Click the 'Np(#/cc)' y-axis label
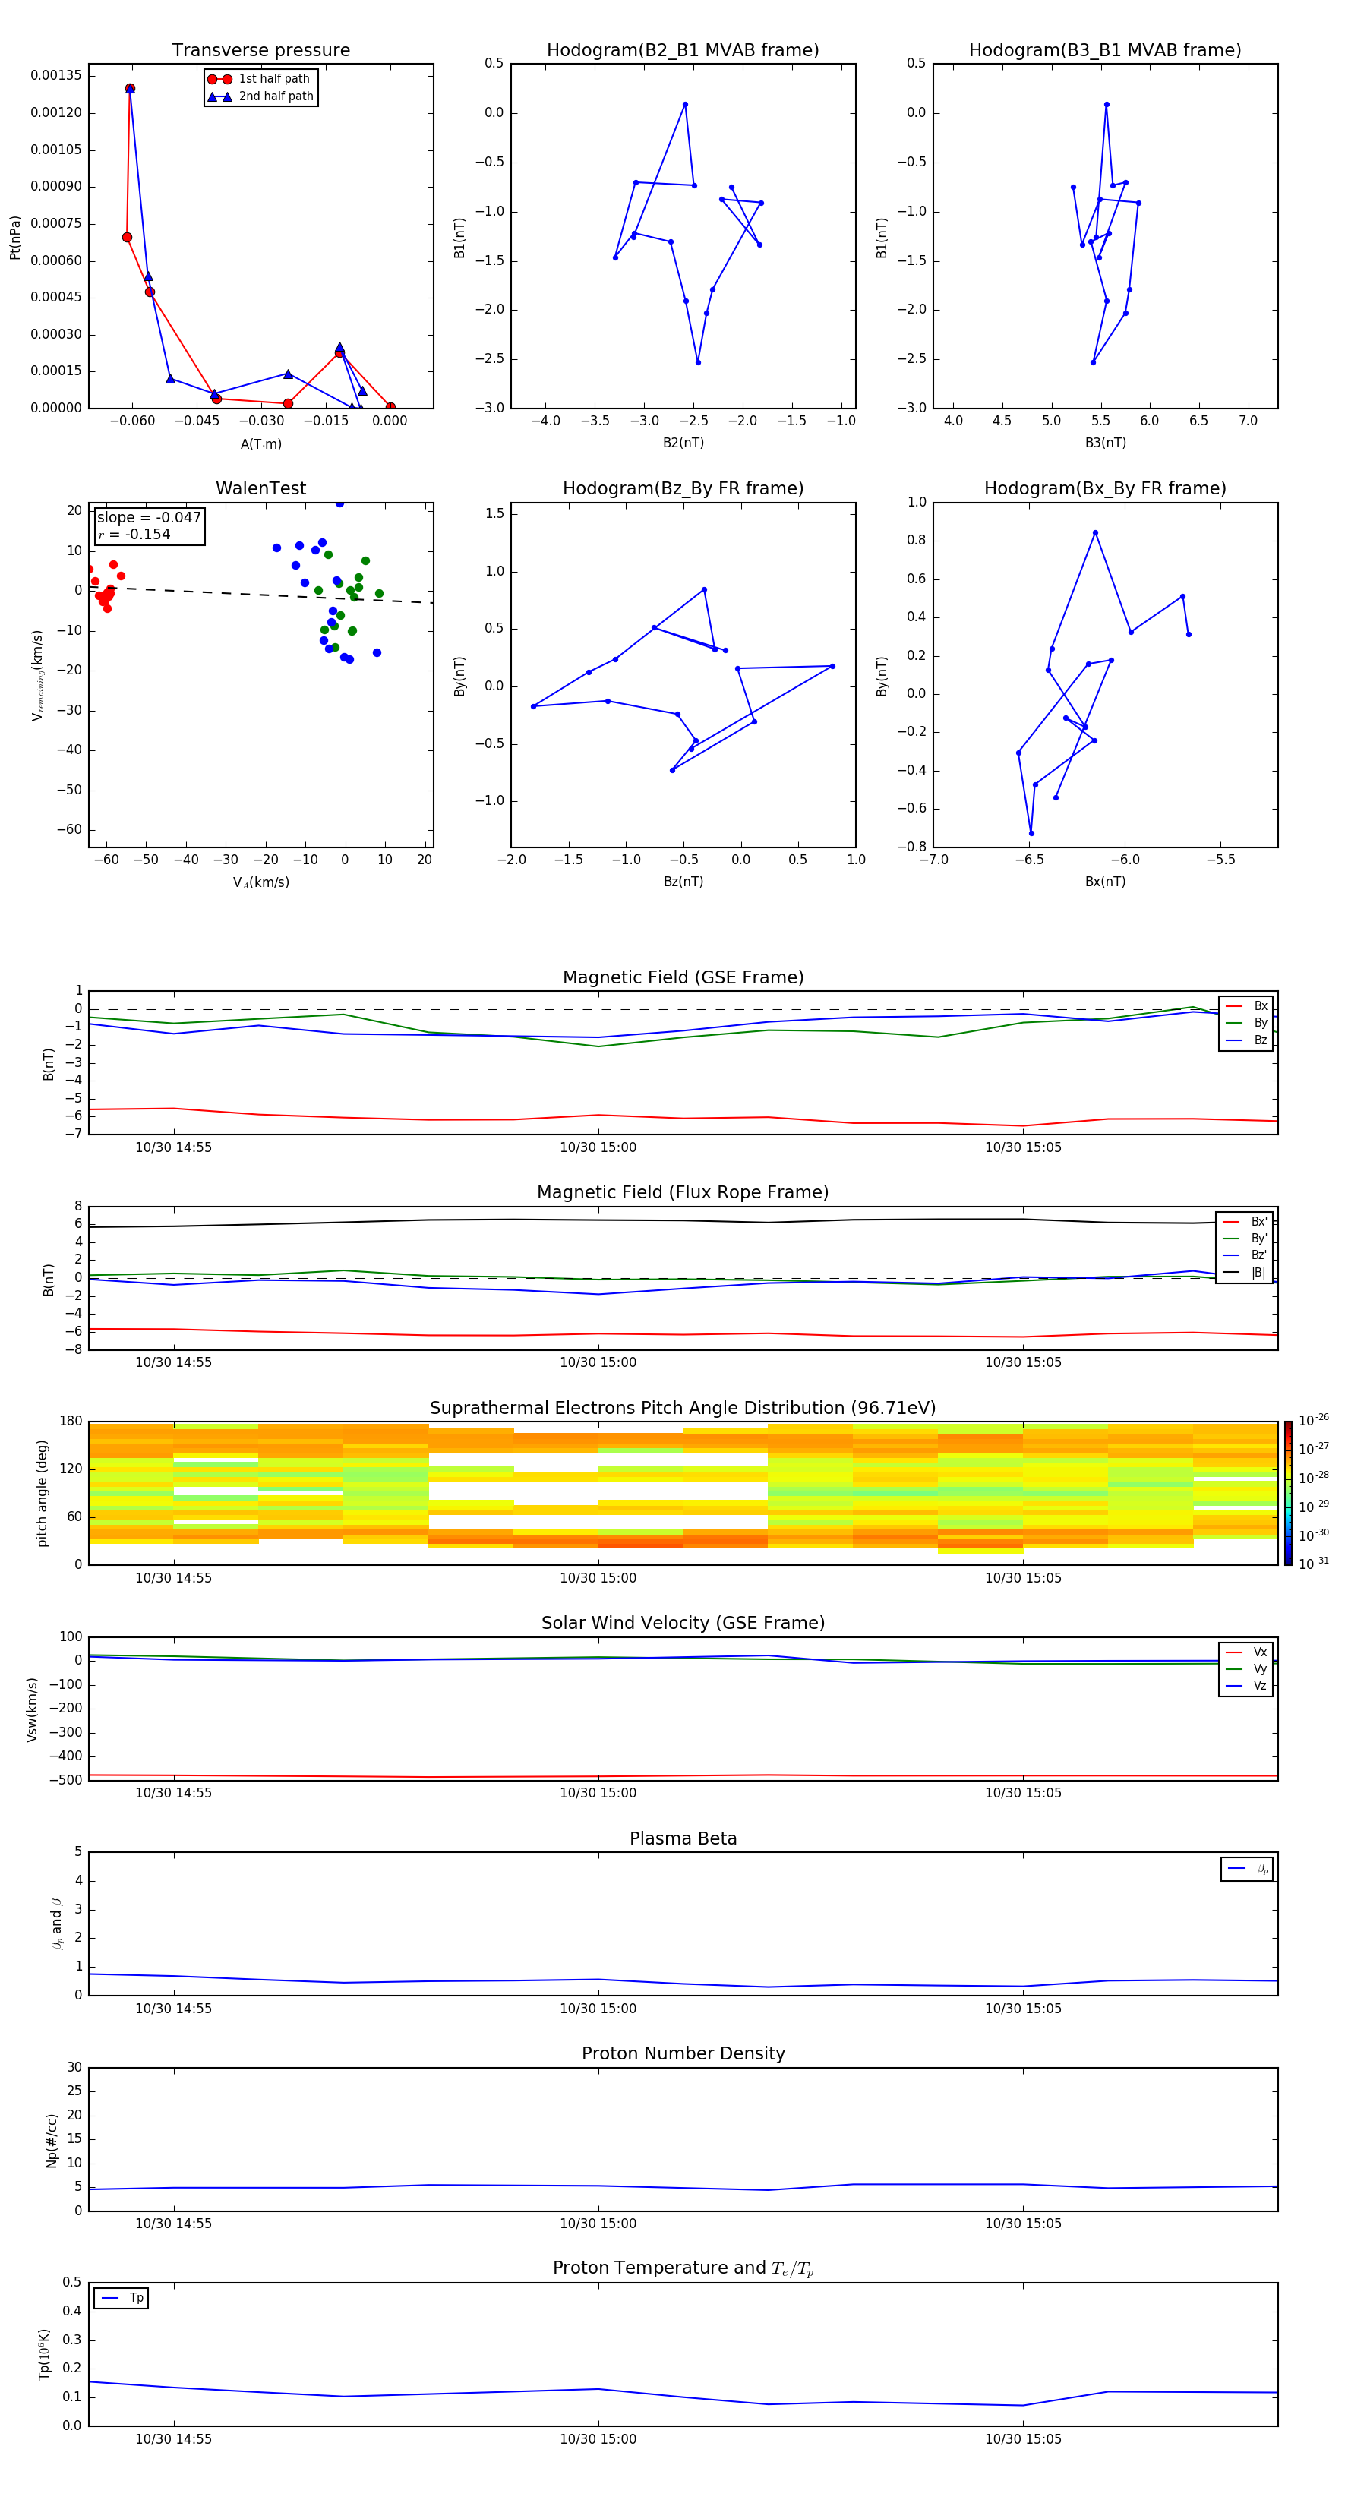 pyautogui.click(x=52, y=2140)
